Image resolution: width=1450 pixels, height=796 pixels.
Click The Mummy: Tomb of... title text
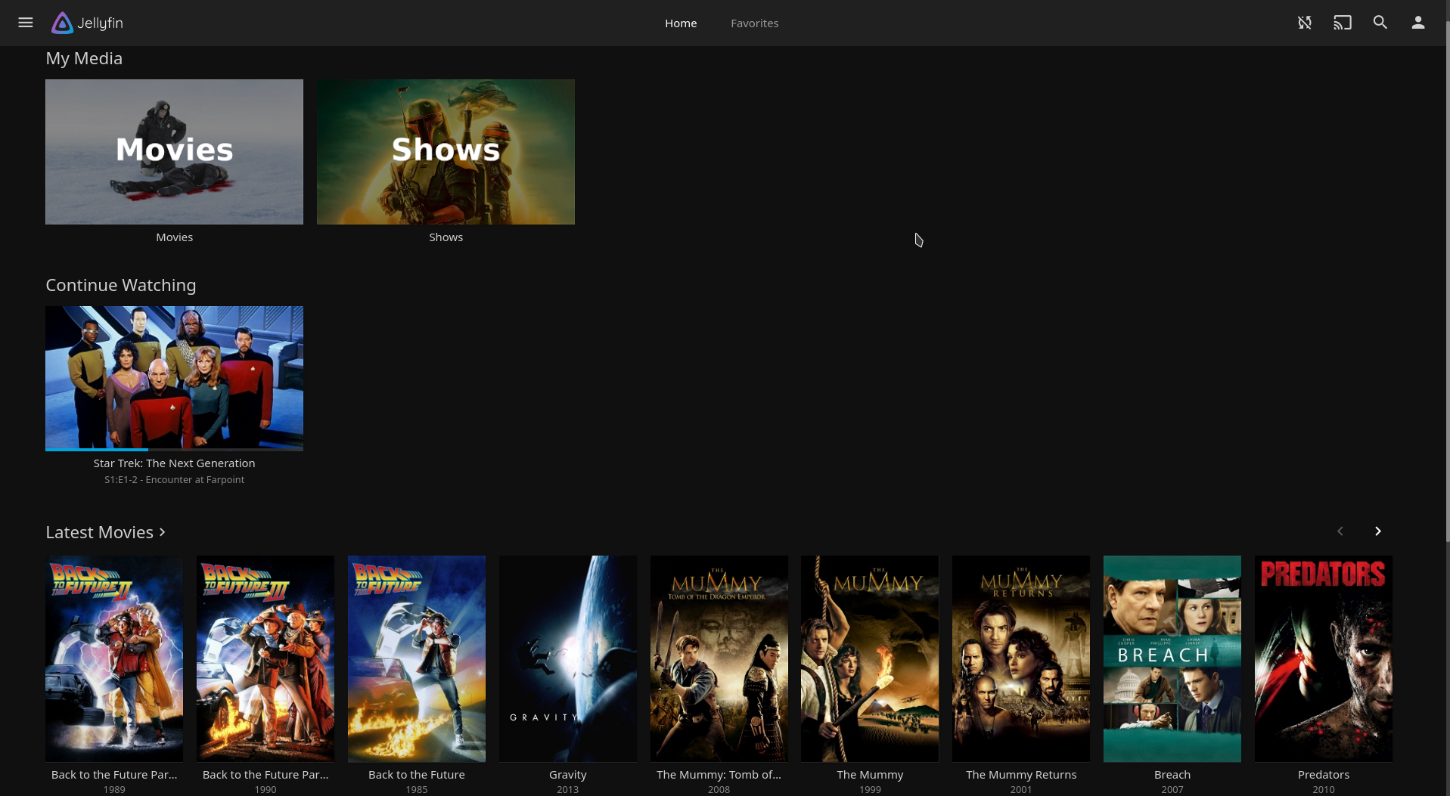[x=719, y=775]
